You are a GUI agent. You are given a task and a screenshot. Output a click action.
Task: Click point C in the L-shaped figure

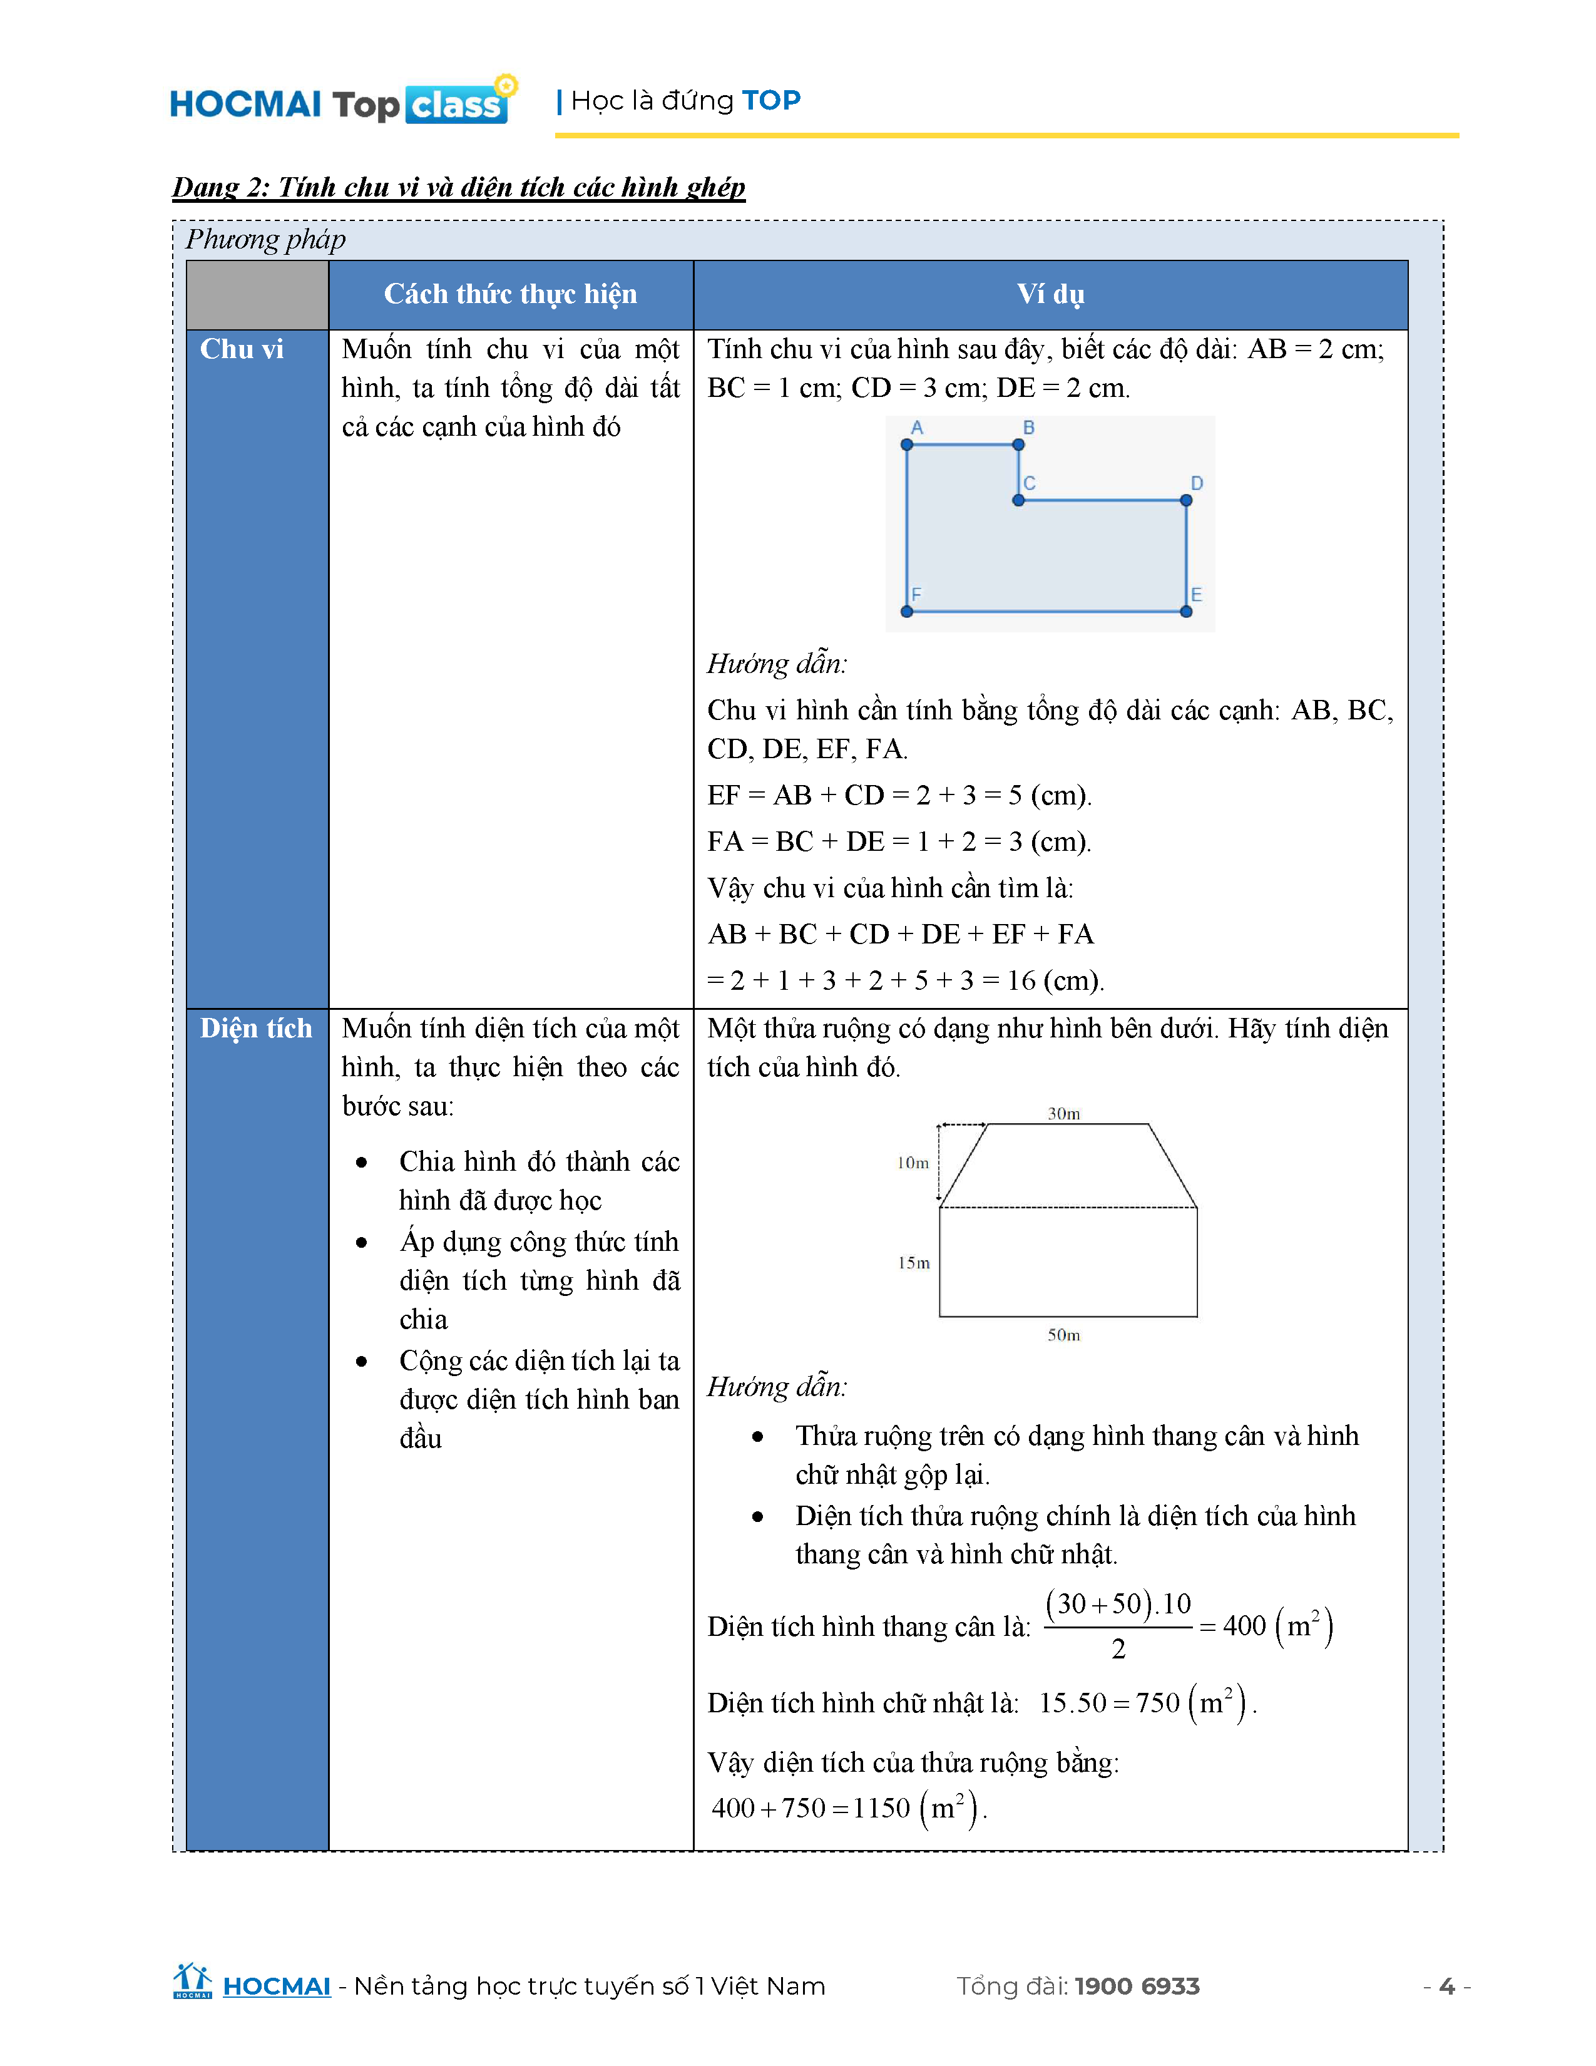1018,500
